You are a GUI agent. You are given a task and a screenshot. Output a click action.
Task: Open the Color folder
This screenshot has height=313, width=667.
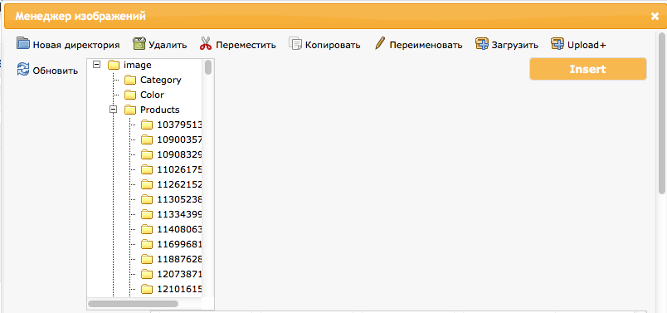[x=153, y=95]
